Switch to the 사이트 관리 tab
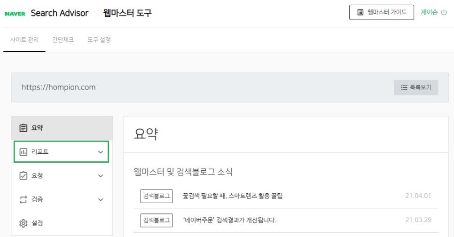Screen dimensions: 454x237 tap(24, 40)
